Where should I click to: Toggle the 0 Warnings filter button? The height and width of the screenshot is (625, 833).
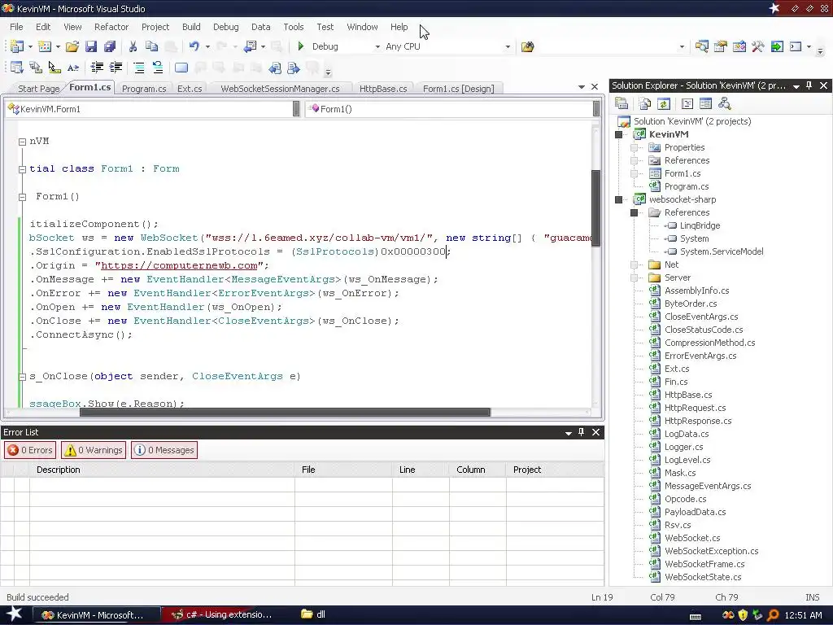pyautogui.click(x=94, y=450)
